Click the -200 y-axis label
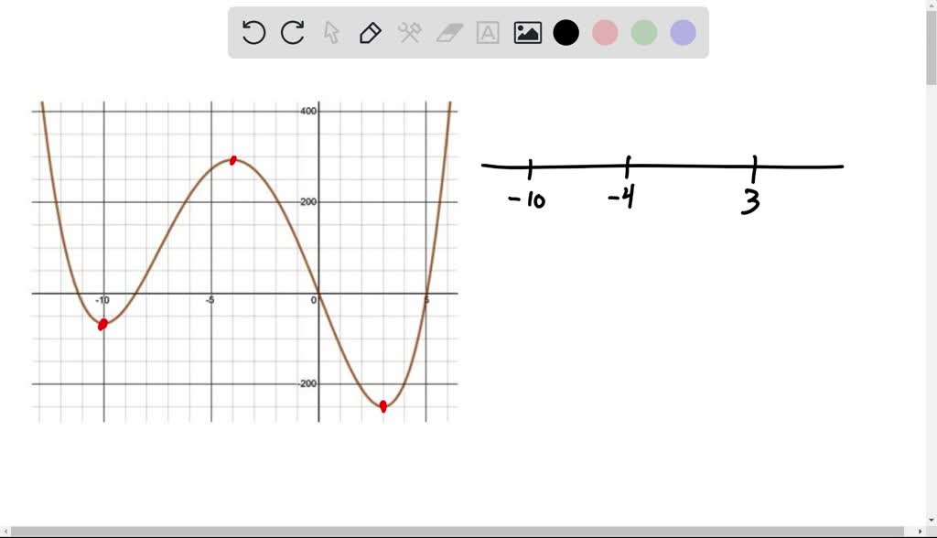 coord(307,383)
